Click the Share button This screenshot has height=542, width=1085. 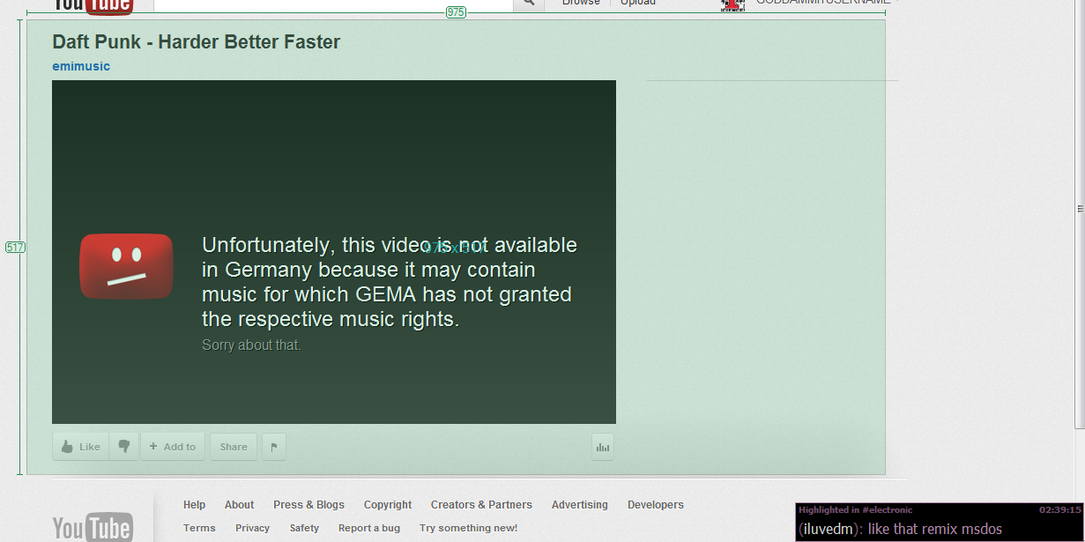(234, 447)
